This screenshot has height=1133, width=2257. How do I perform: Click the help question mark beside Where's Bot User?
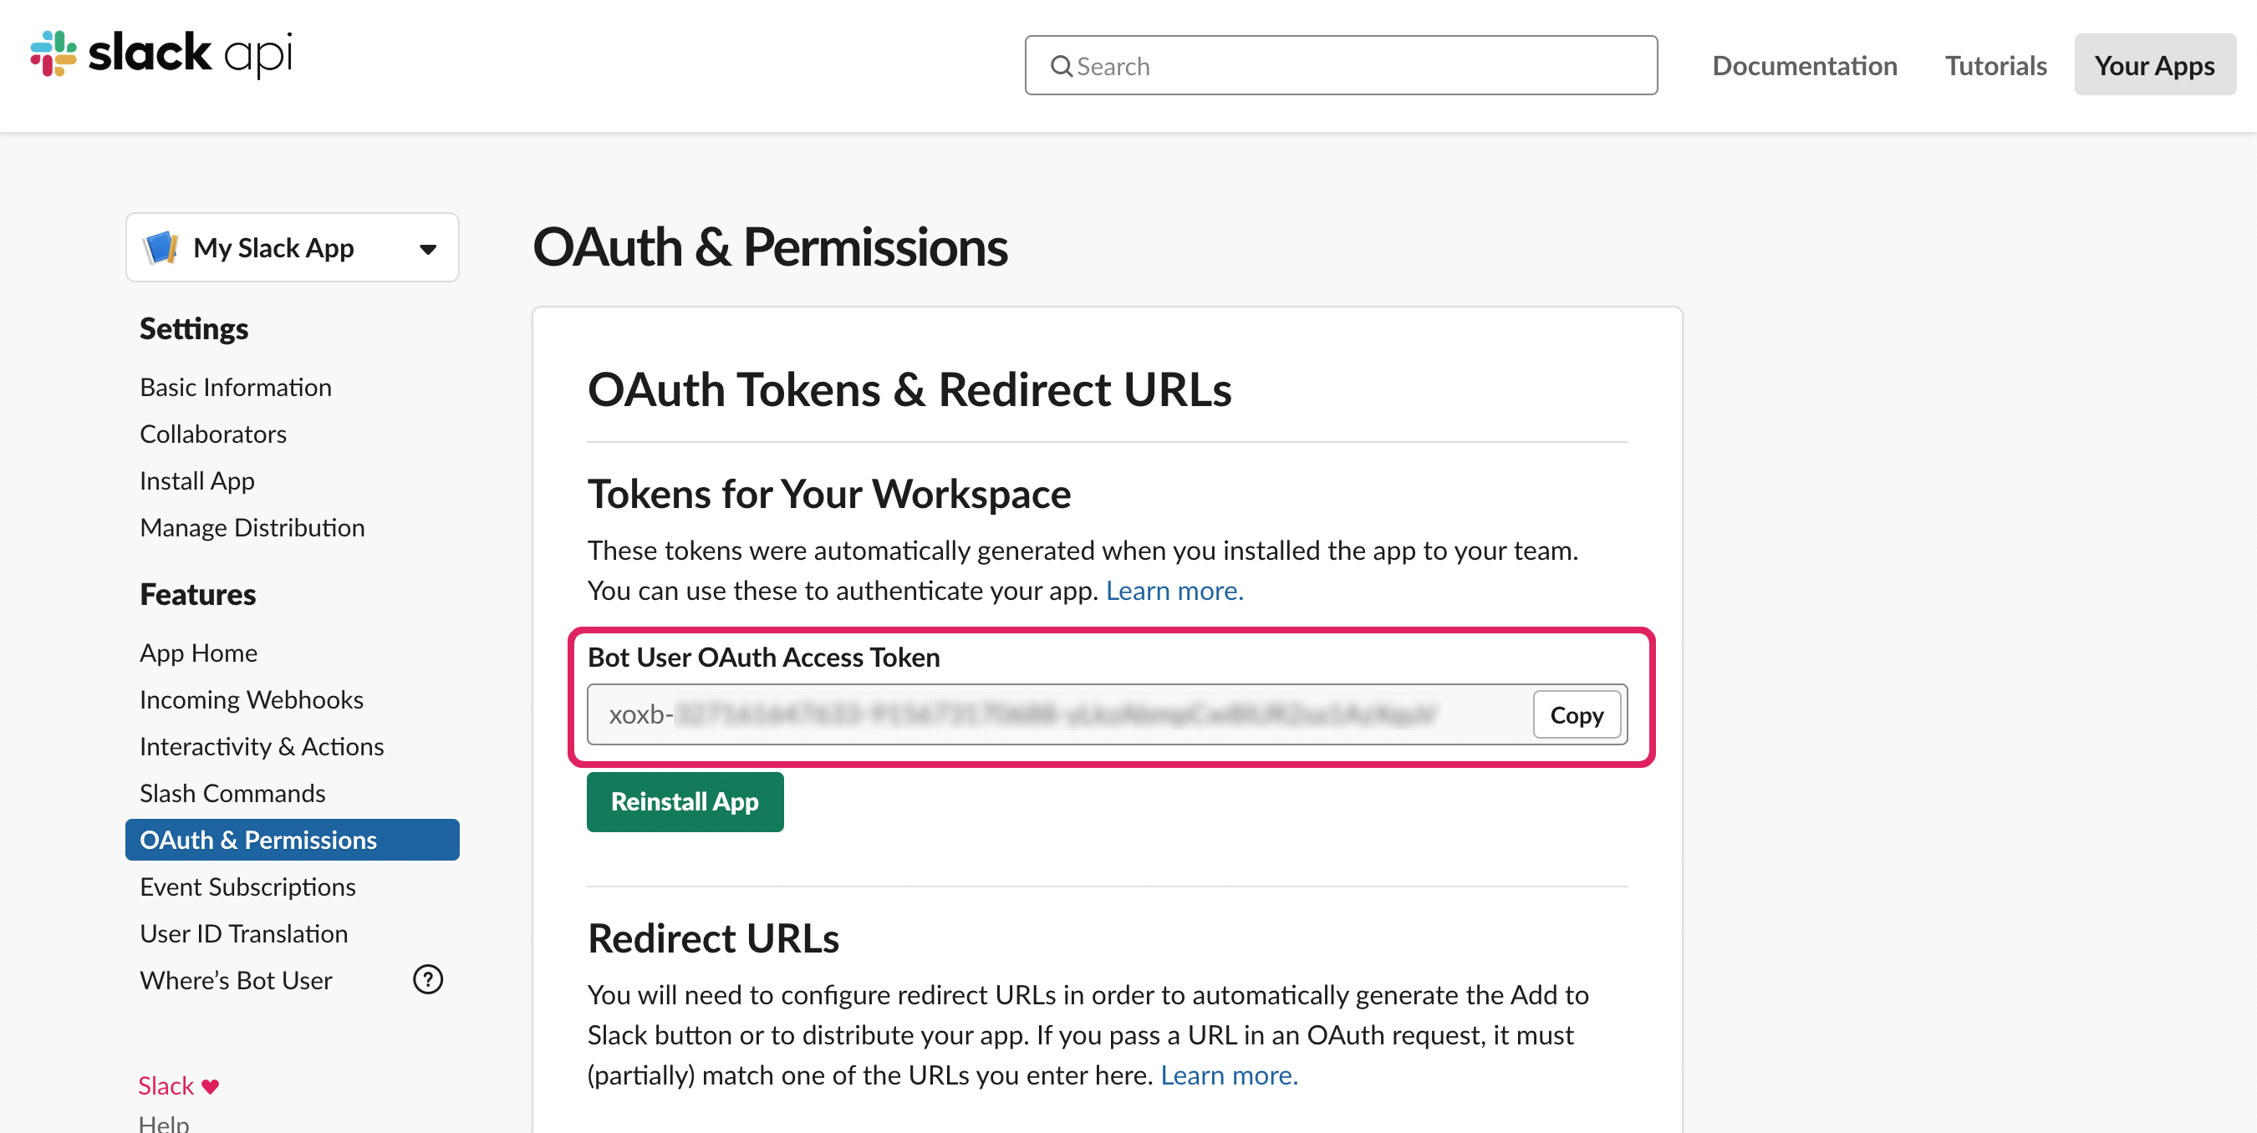tap(426, 980)
